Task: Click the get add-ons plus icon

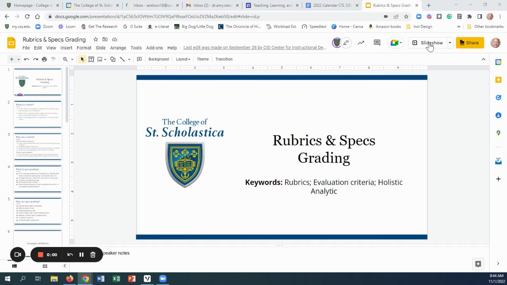Action: pos(498,179)
